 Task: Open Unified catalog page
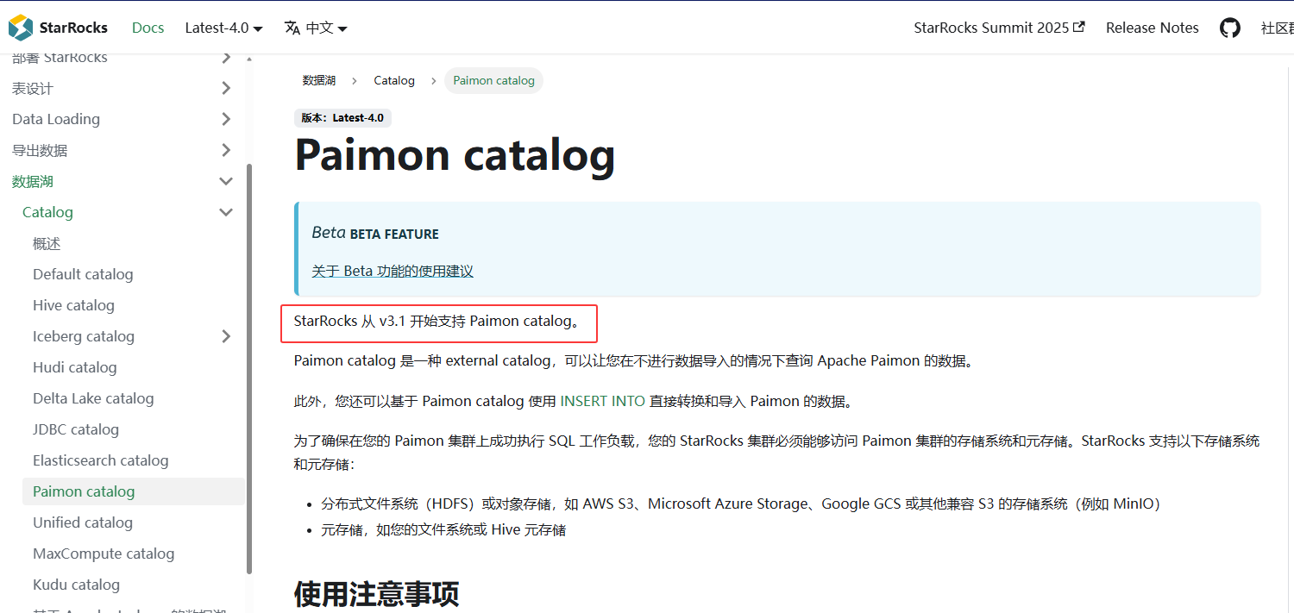tap(83, 522)
